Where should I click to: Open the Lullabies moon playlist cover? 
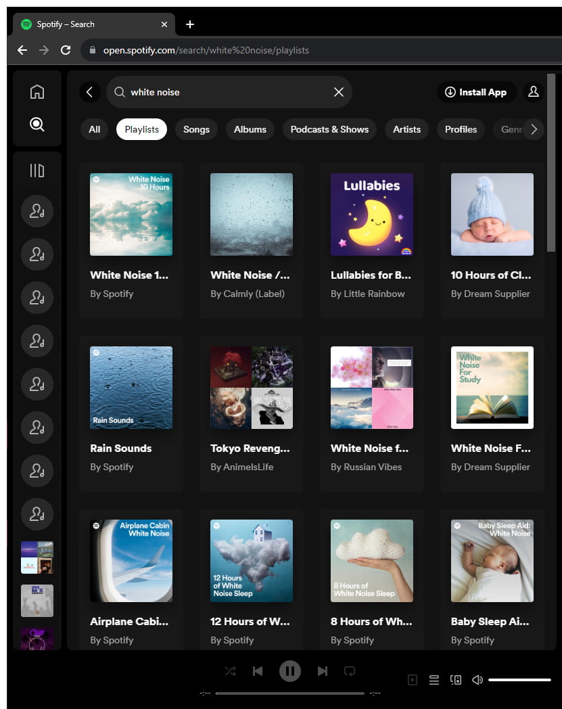372,214
